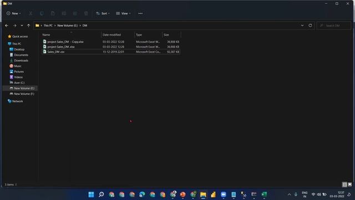The image size is (355, 200).
Task: Click the 92,387 KB size cell
Action: pos(173,52)
